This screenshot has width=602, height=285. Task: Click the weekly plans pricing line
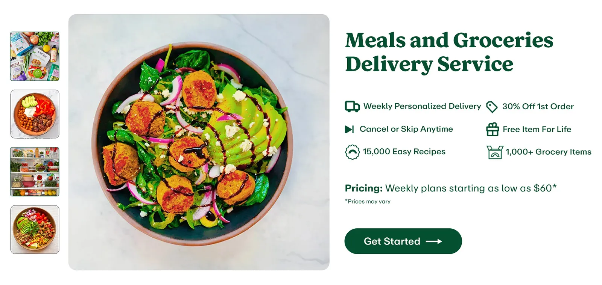click(451, 188)
